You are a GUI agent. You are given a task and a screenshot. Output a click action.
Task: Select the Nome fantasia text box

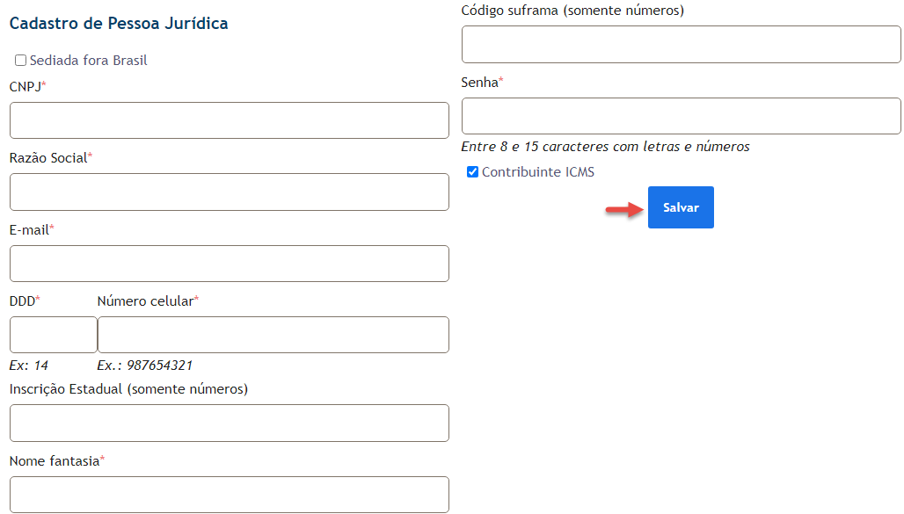(229, 494)
